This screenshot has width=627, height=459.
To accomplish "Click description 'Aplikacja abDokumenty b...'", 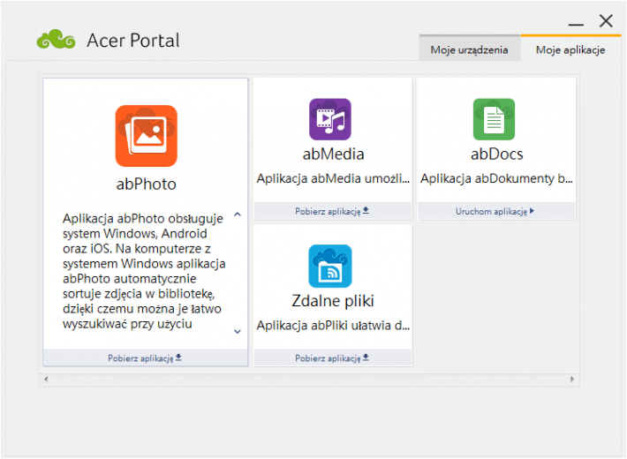I will [x=496, y=178].
